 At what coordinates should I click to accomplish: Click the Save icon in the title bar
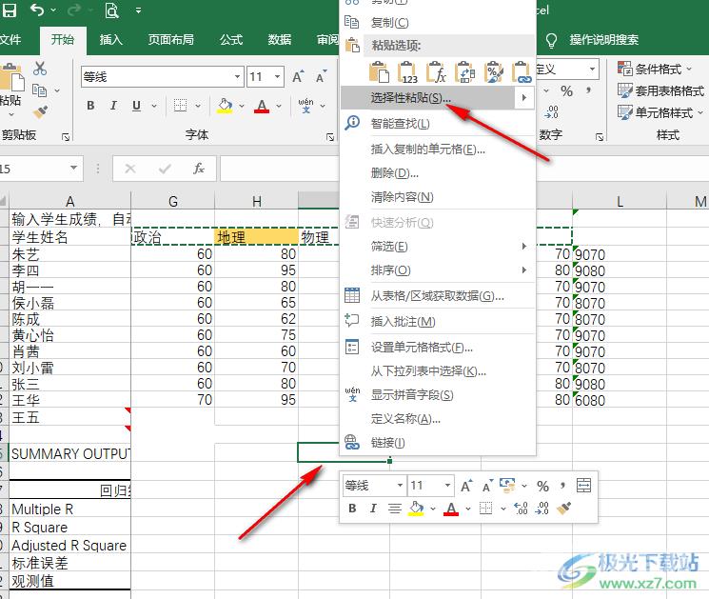point(10,10)
